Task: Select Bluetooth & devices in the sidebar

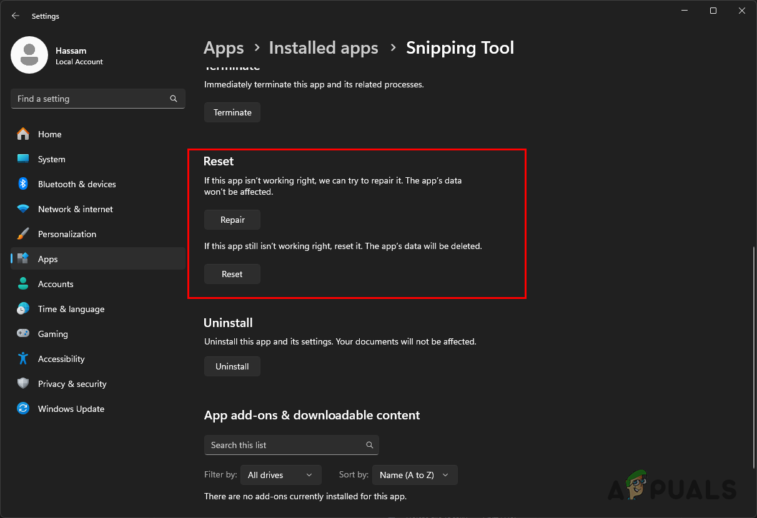Action: 76,184
